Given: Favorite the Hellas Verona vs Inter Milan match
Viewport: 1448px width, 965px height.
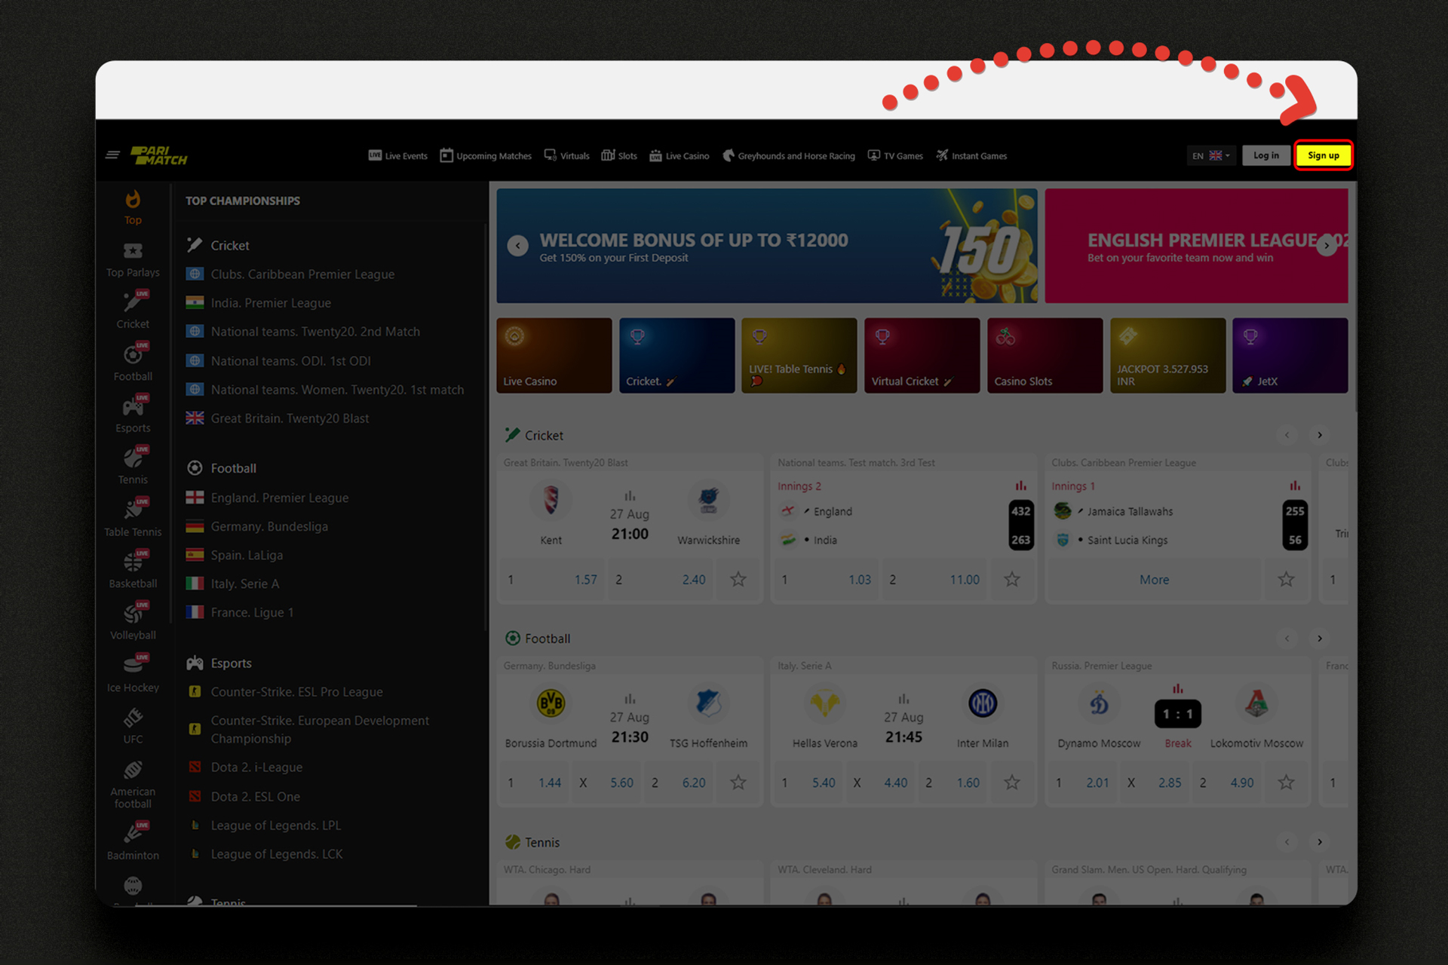Looking at the screenshot, I should tap(1012, 783).
